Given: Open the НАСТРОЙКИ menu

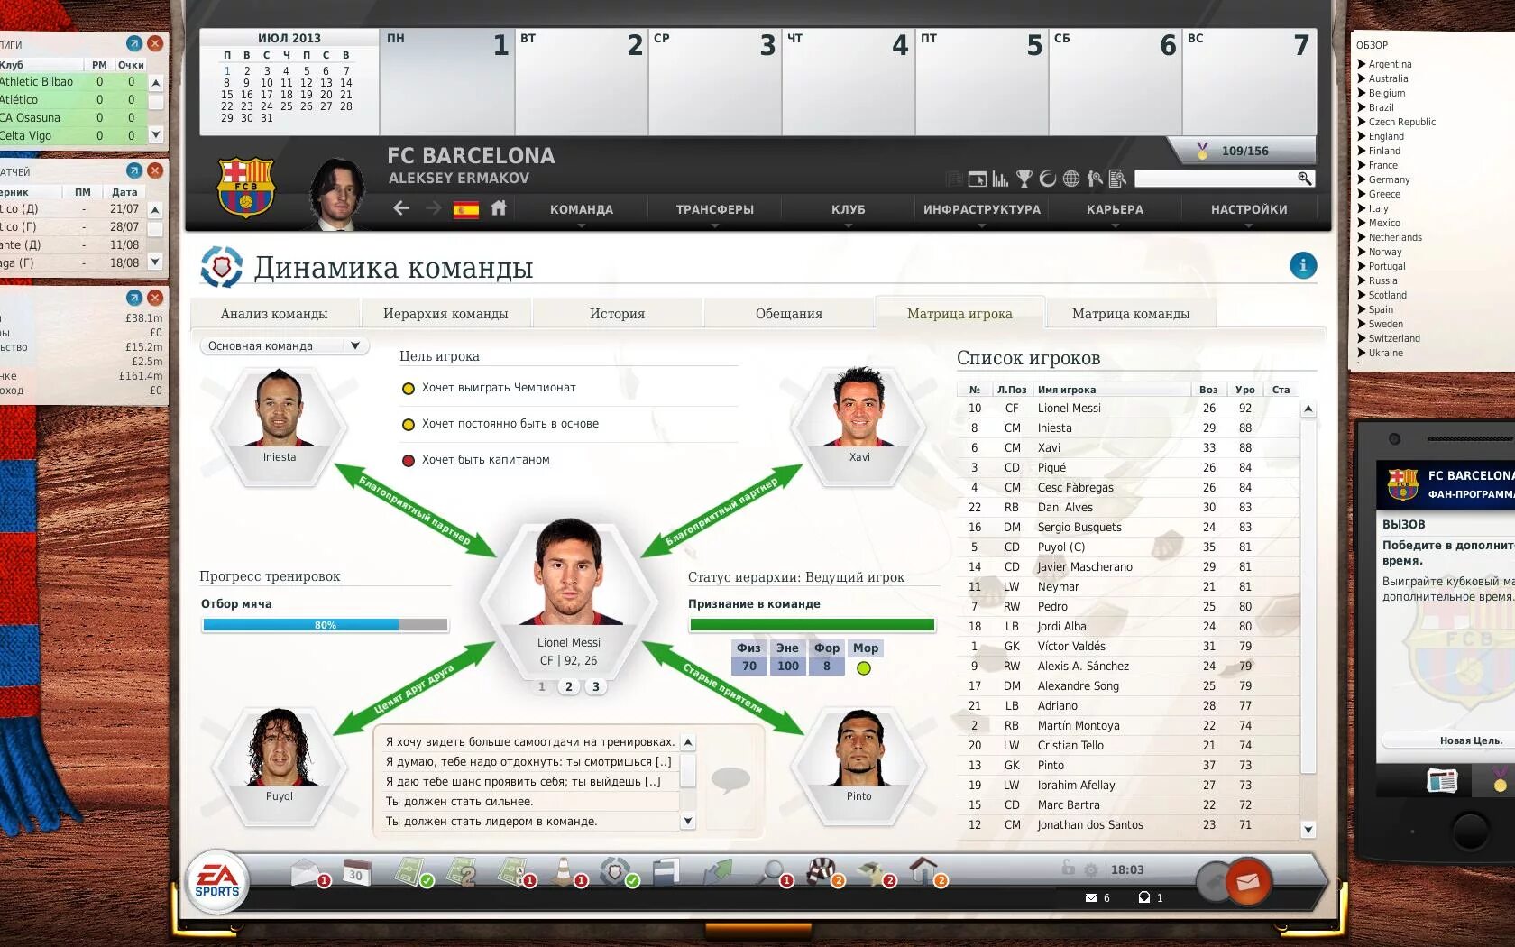Looking at the screenshot, I should [x=1249, y=209].
